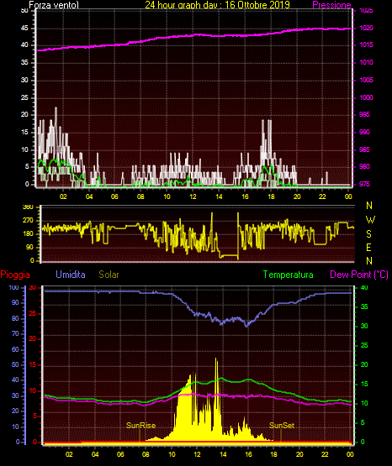Click the "S" compass direction label
392x466 pixels.
368,234
